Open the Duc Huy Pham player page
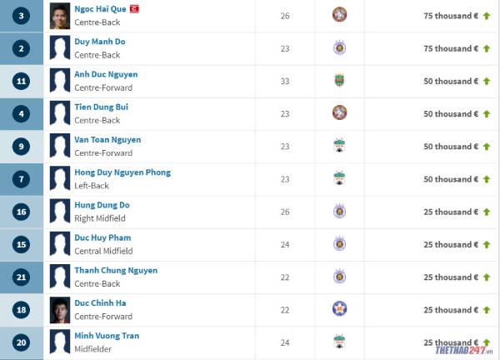This screenshot has height=360, width=500. pos(102,237)
